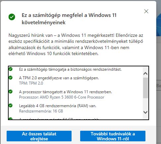This screenshot has width=161, height=144.
Task: Click the results list scrollbar thumb
Action: pyautogui.click(x=145, y=88)
